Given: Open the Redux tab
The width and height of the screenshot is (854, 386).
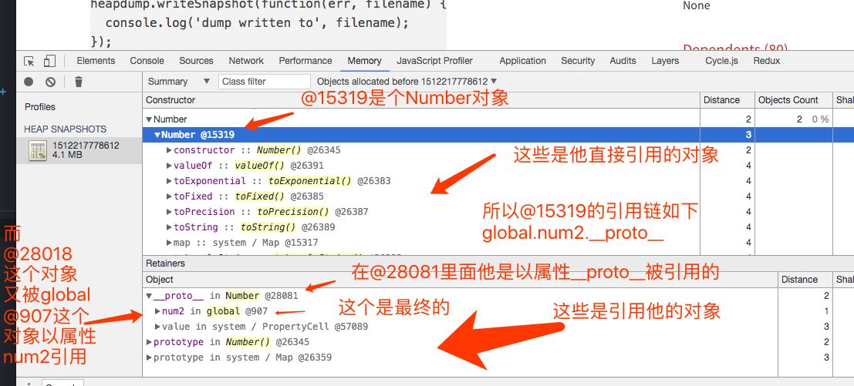Looking at the screenshot, I should pos(767,61).
